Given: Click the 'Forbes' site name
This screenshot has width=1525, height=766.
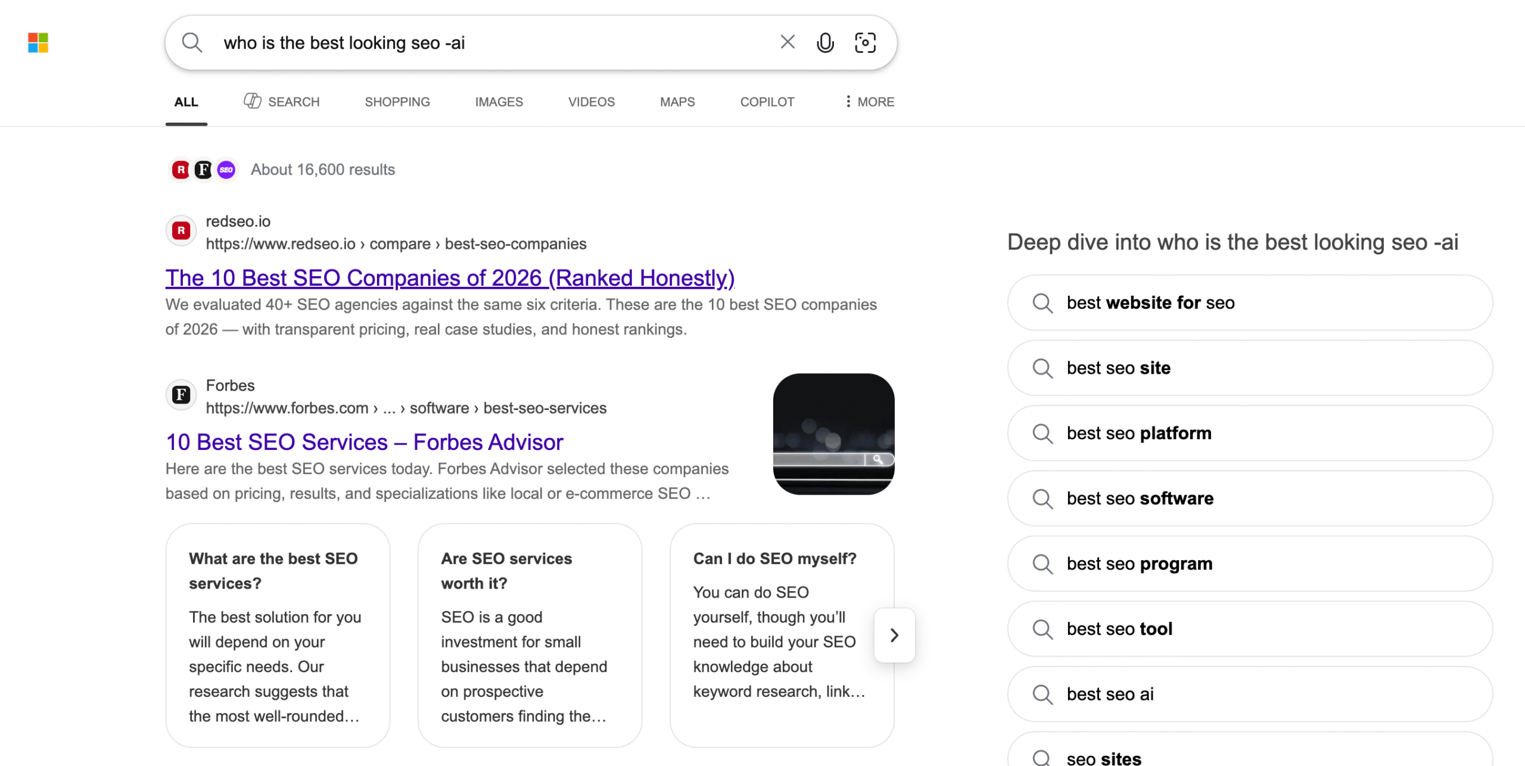Looking at the screenshot, I should coord(230,386).
